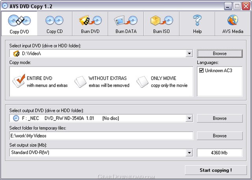Select WITHOUT EXTRAS copy mode
252x180 pixels.
(x=102, y=82)
